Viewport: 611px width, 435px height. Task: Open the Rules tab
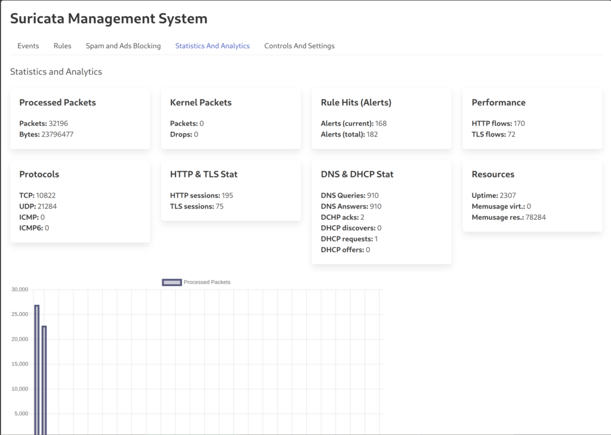[62, 46]
